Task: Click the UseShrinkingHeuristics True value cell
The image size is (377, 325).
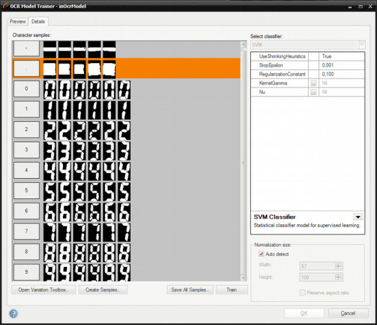Action: (342, 56)
